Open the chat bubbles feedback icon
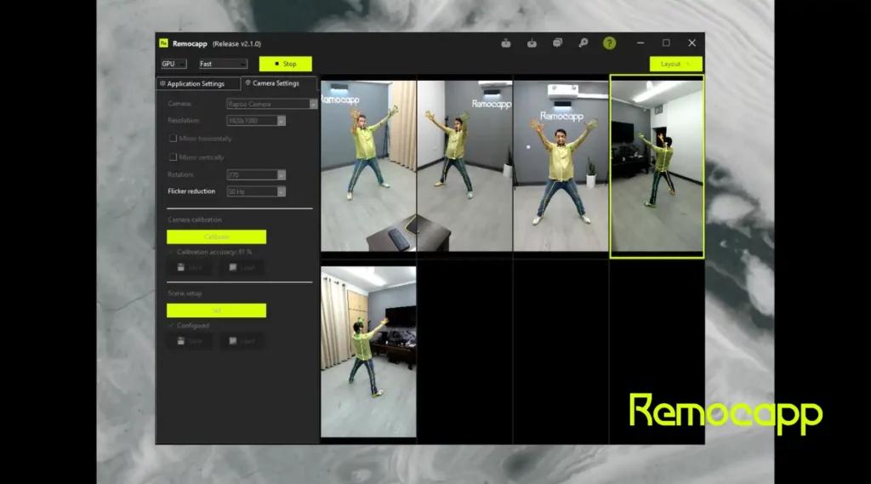Screen dimensions: 871x484 [557, 43]
